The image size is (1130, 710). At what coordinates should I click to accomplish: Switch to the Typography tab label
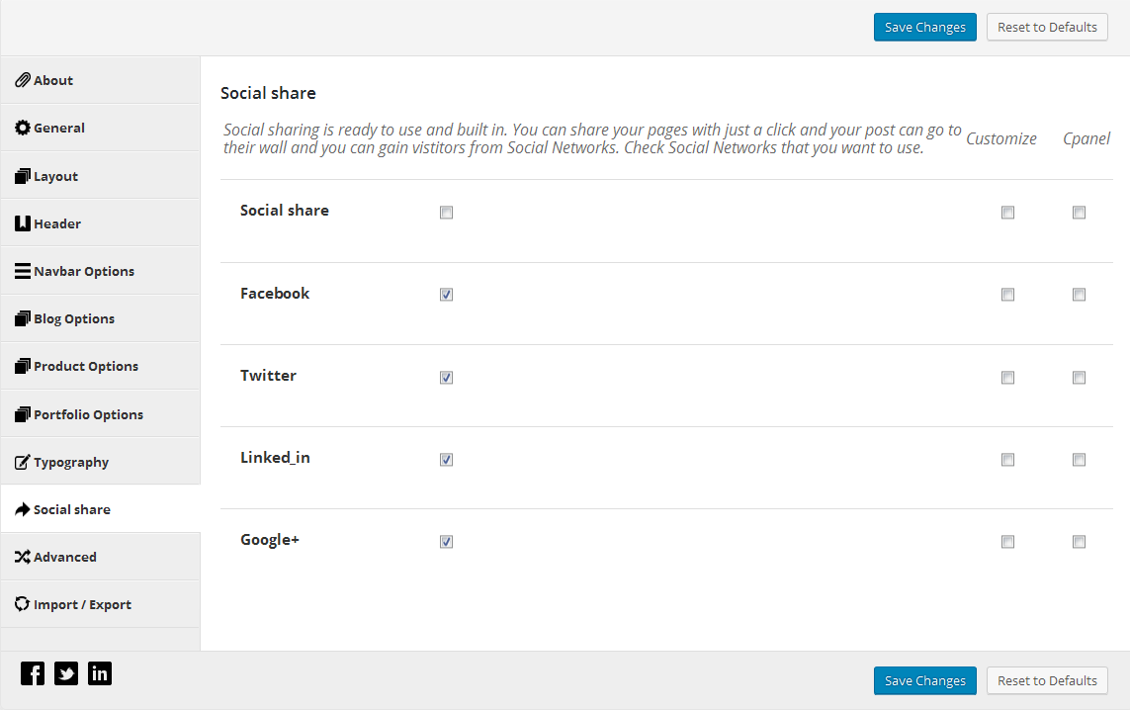[71, 463]
